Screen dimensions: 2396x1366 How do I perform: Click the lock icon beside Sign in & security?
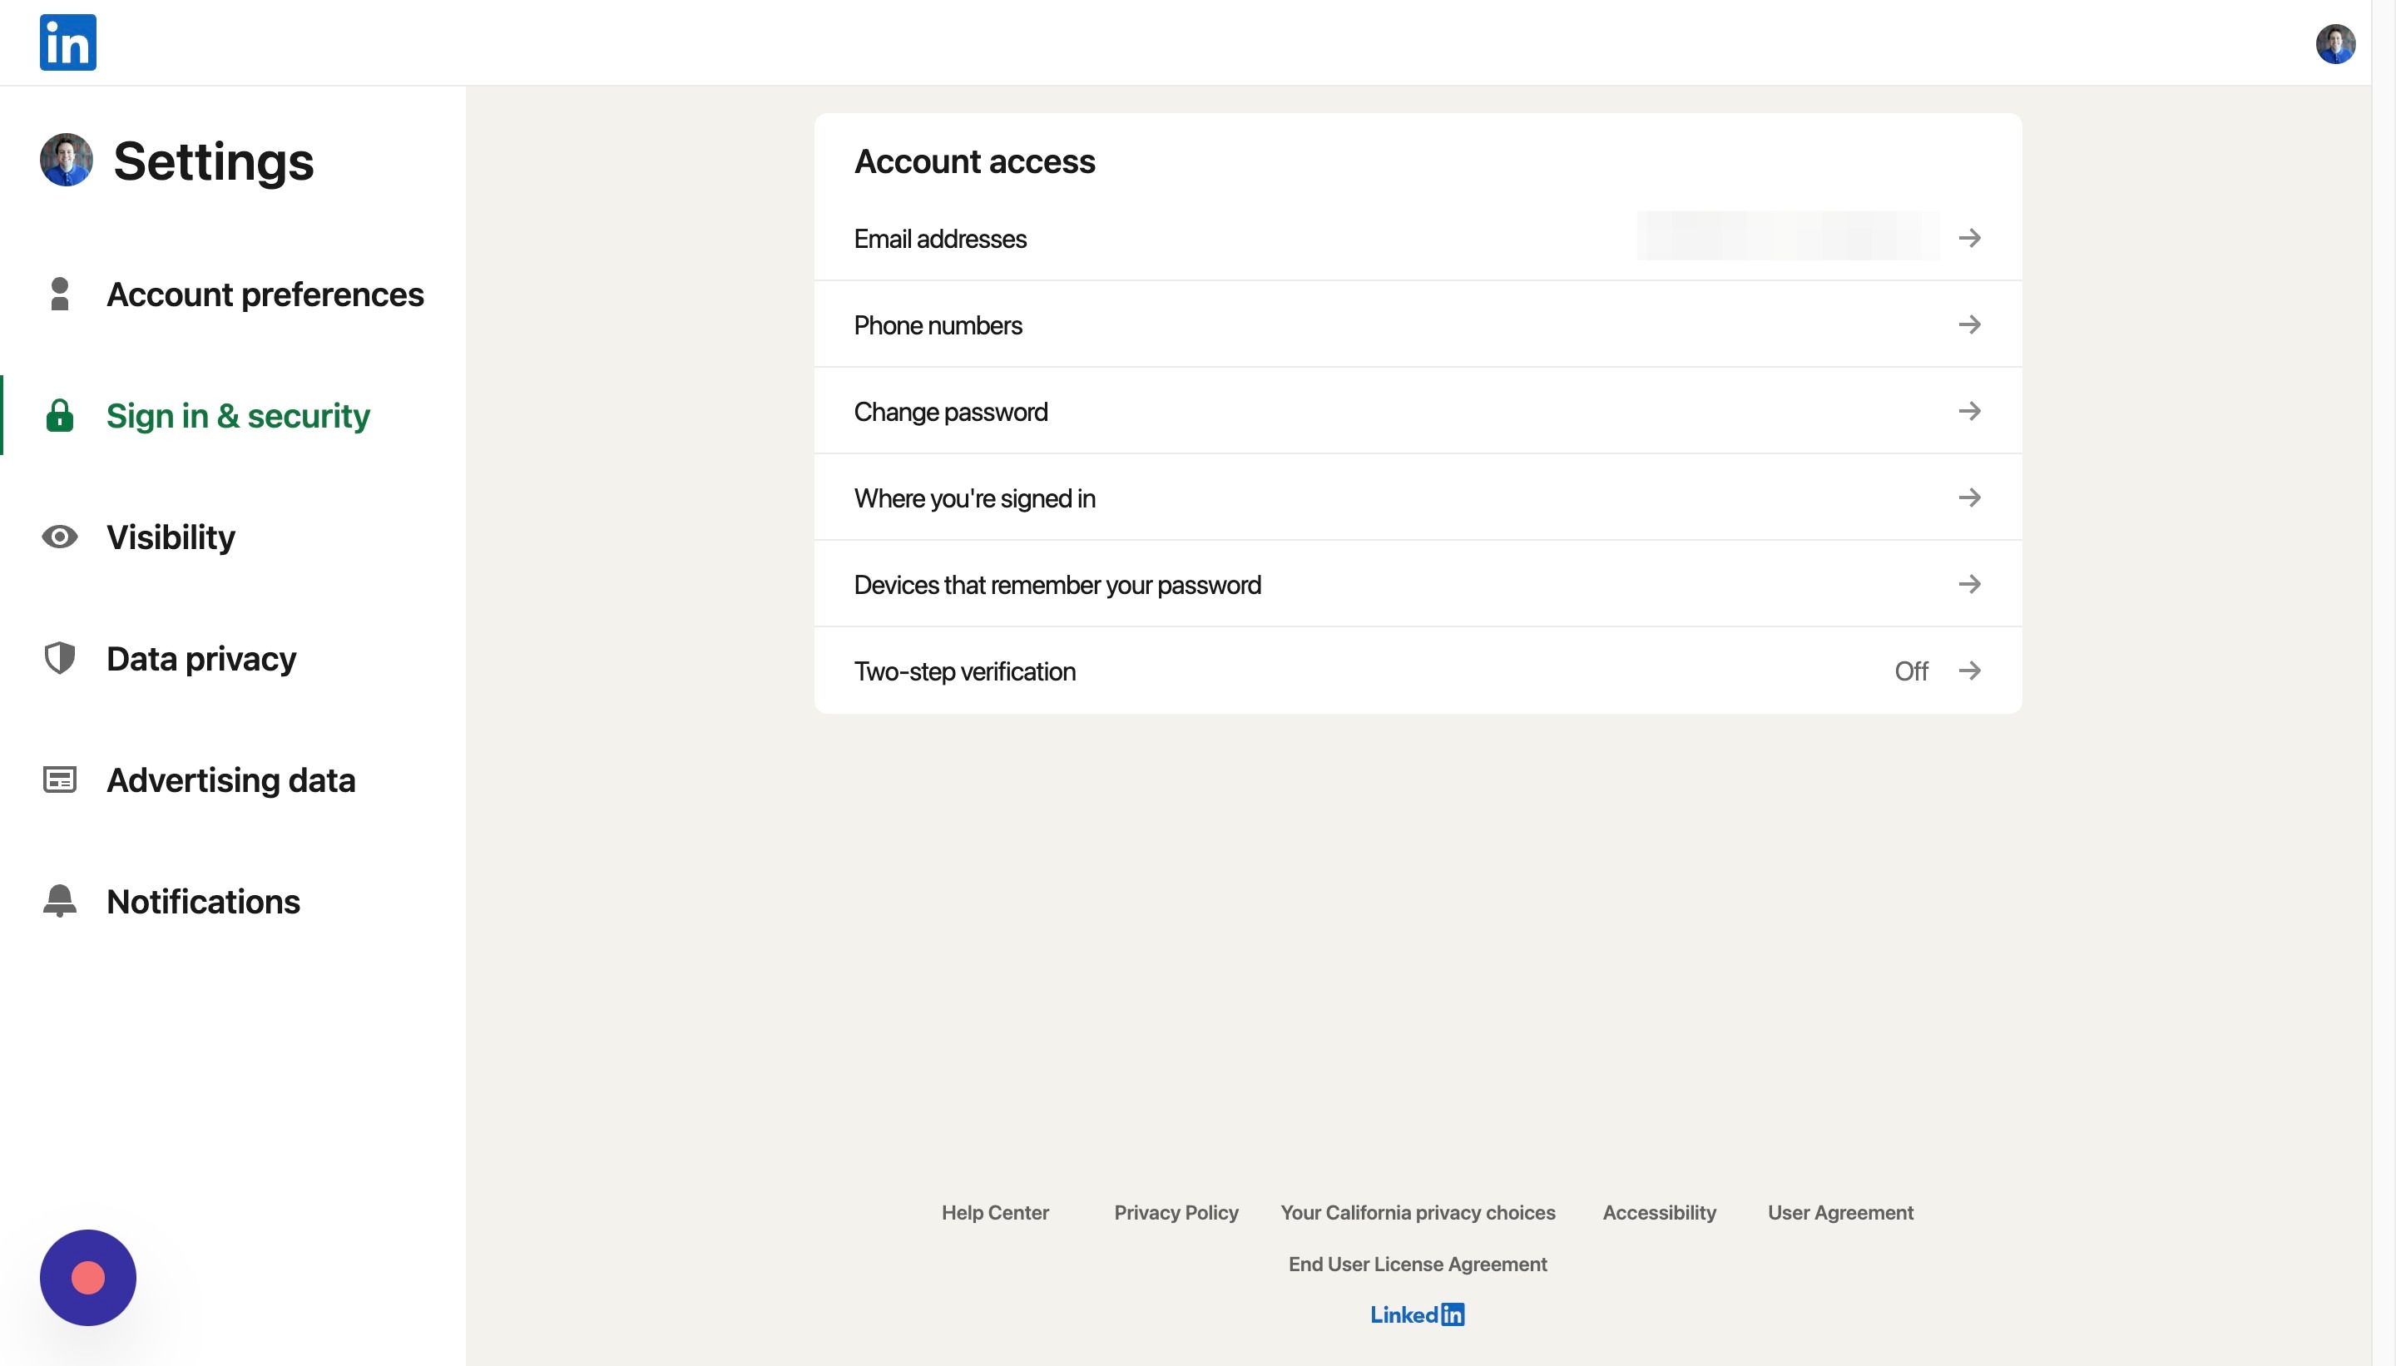click(x=59, y=416)
